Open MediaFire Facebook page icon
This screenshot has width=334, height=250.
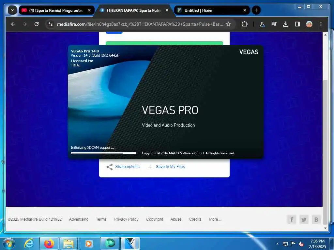coord(292,219)
